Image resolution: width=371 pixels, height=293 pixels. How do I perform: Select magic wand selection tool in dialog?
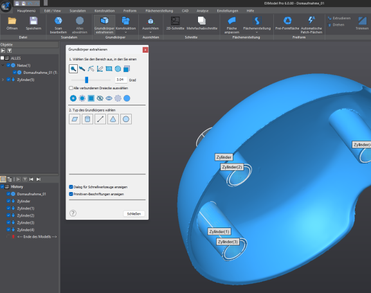[73, 69]
